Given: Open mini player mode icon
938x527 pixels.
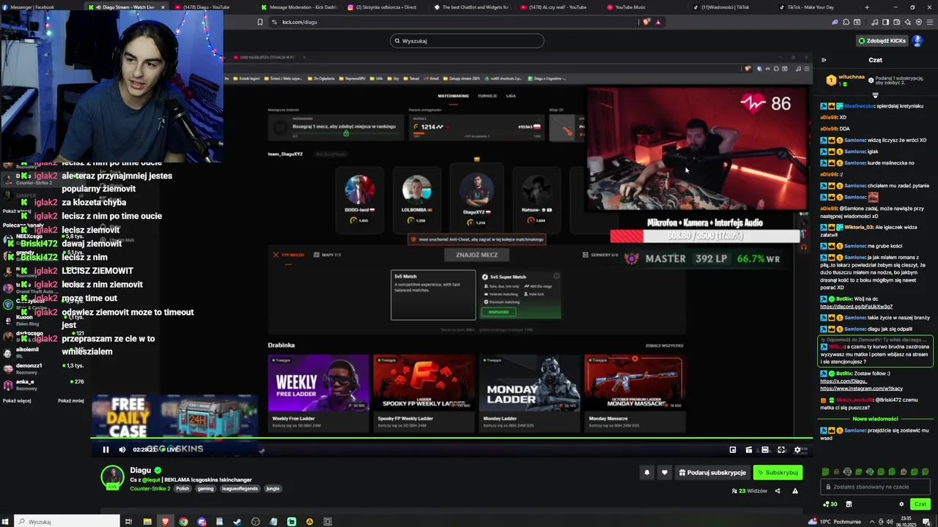Looking at the screenshot, I should pyautogui.click(x=733, y=450).
